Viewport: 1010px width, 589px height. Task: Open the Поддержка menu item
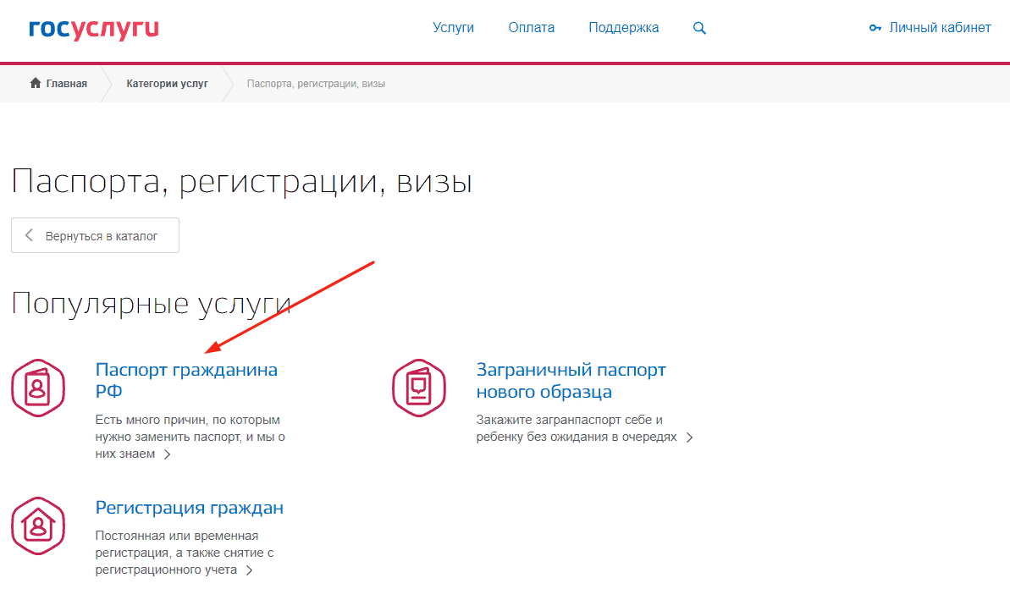623,28
